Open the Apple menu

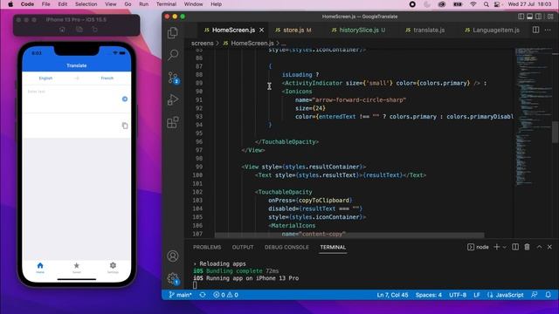coord(10,4)
